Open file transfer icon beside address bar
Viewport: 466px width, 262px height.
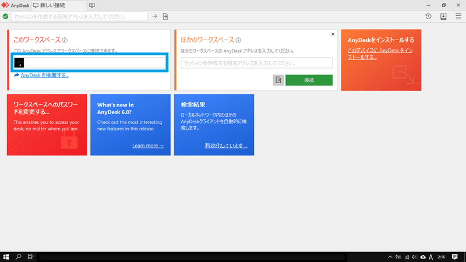165,16
